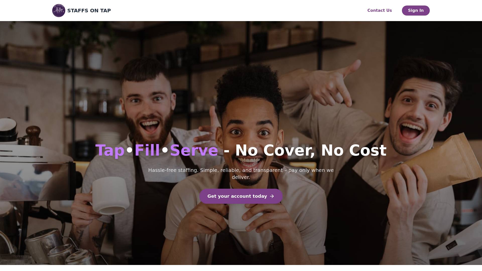The height and width of the screenshot is (271, 482).
Task: Click the center barista's smiling face
Action: pyautogui.click(x=250, y=141)
